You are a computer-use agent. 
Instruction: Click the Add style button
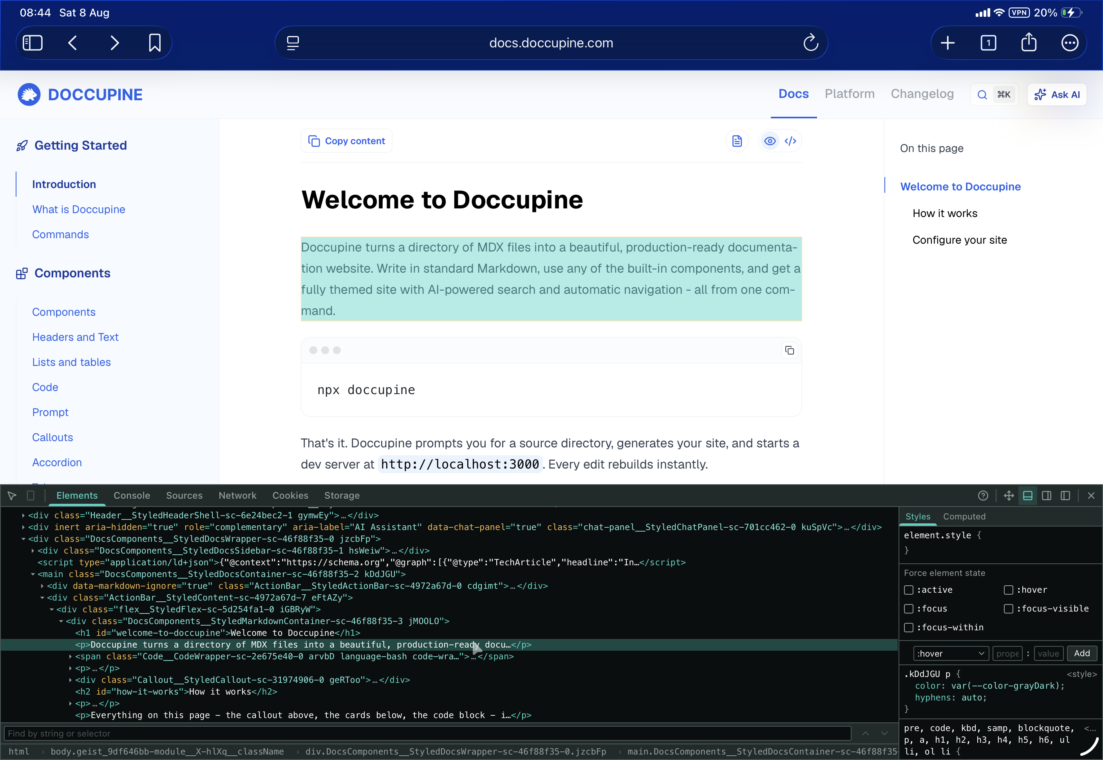tap(1081, 654)
